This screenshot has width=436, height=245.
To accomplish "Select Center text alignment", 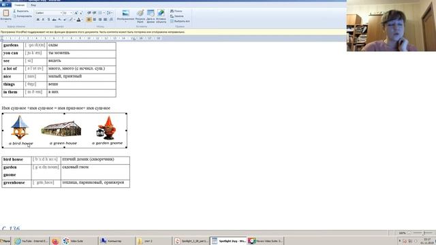I will tap(95, 20).
